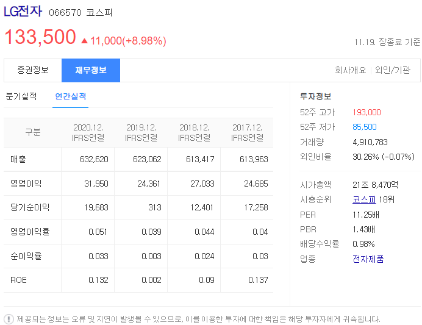Click operating margin value 0.051
Image resolution: width=422 pixels, height=325 pixels.
tap(98, 232)
